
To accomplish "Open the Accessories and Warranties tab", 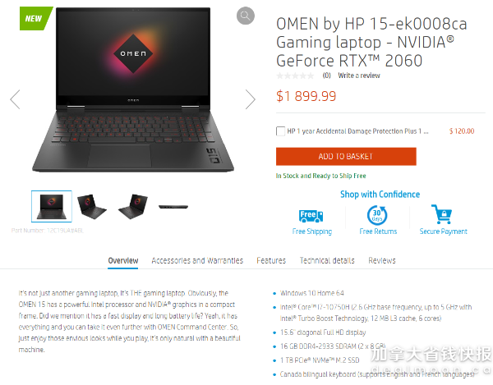I will pos(197,261).
